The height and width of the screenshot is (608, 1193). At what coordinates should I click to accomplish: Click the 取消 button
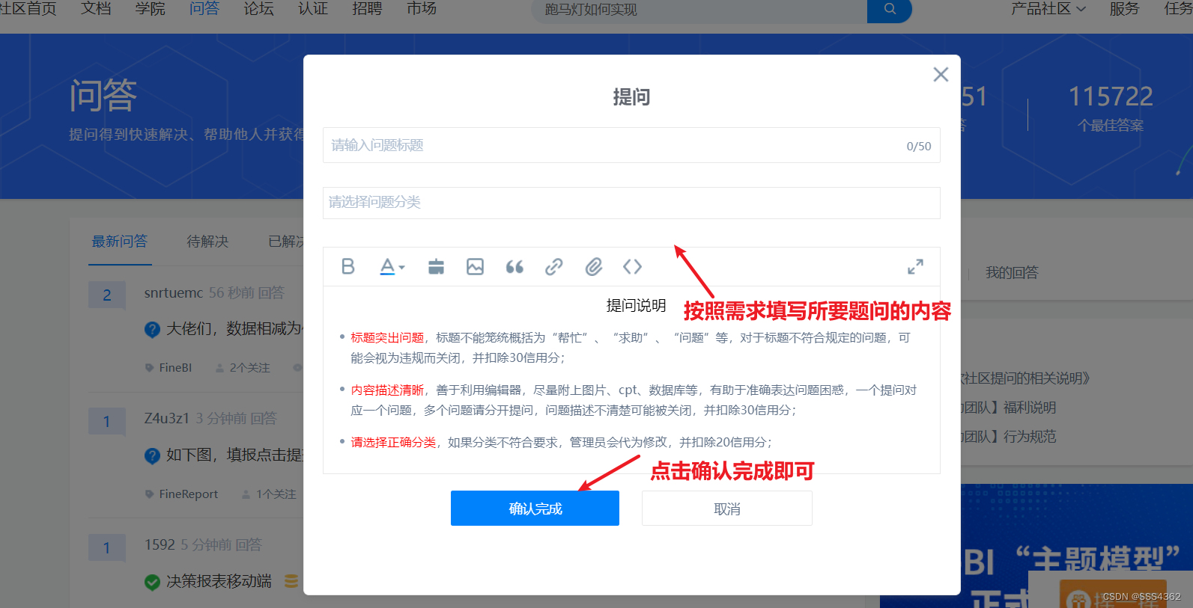click(727, 509)
